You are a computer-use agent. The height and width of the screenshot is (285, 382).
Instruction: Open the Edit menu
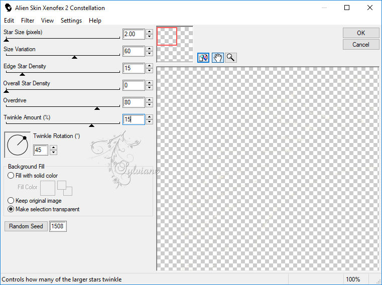pyautogui.click(x=9, y=21)
